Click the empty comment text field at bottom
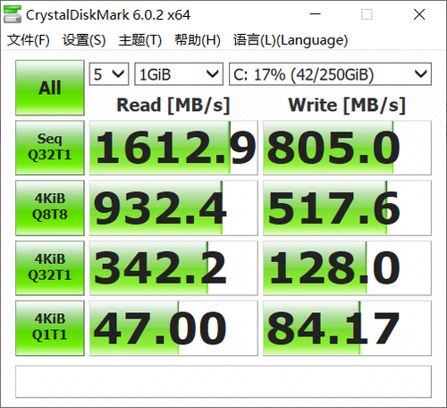Viewport: 447px width, 408px height. [223, 381]
